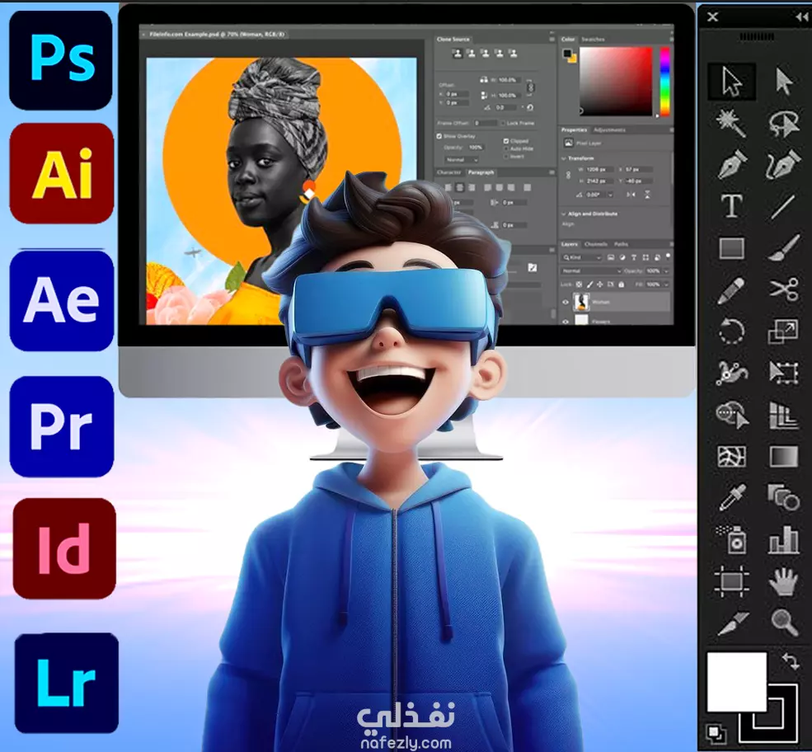Click the After Effects Ae app icon
Image resolution: width=812 pixels, height=752 pixels.
point(62,300)
